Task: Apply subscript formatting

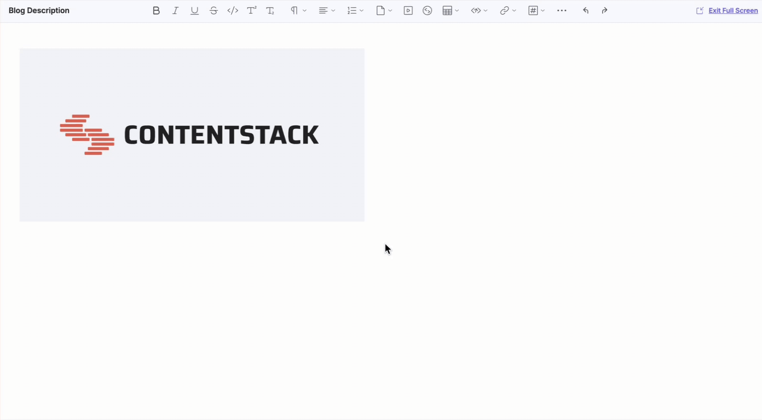Action: [x=270, y=10]
